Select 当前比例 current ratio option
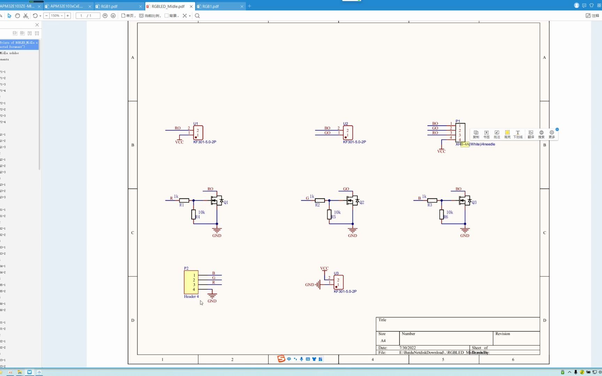The image size is (602, 376). pyautogui.click(x=150, y=16)
